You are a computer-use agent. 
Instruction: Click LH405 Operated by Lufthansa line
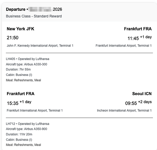[x=28, y=59]
